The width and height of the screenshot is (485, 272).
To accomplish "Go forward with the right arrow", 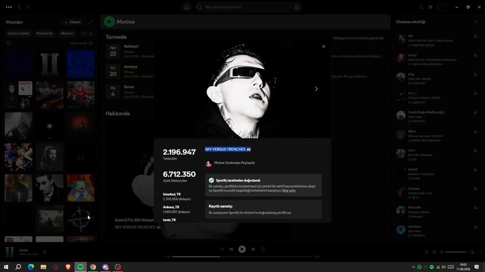I will 27,7.
